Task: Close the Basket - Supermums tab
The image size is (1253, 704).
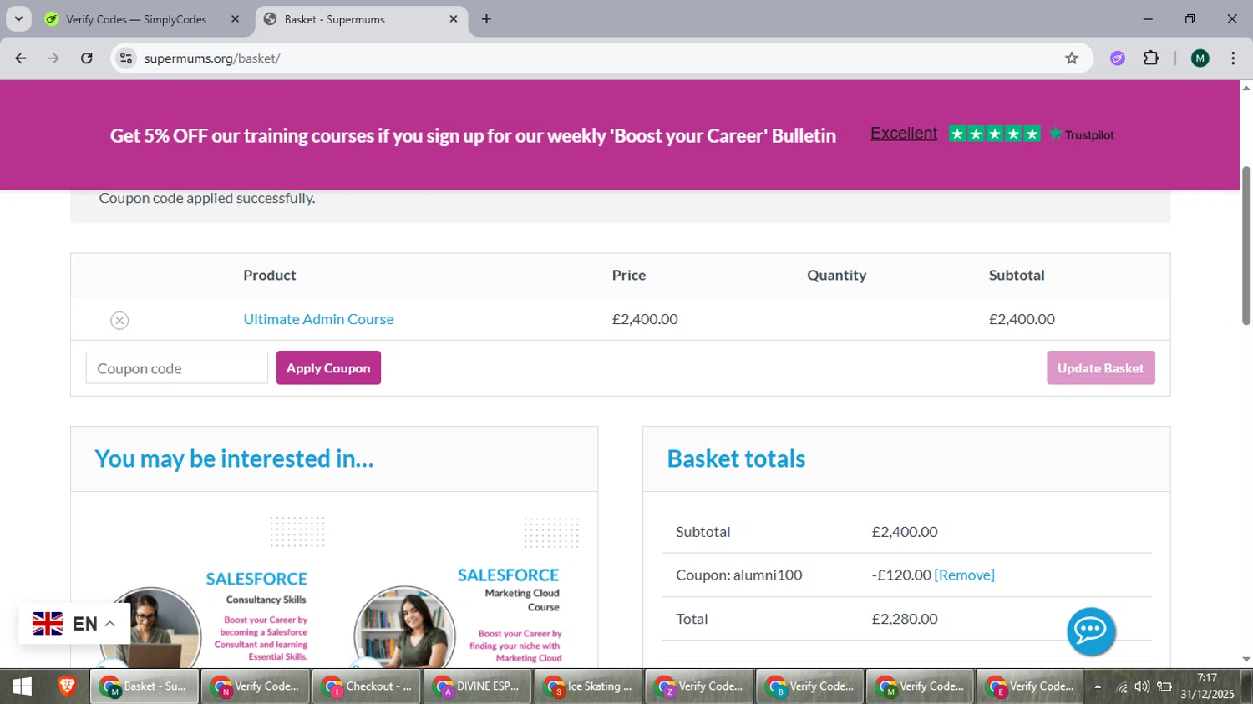Action: pyautogui.click(x=454, y=19)
